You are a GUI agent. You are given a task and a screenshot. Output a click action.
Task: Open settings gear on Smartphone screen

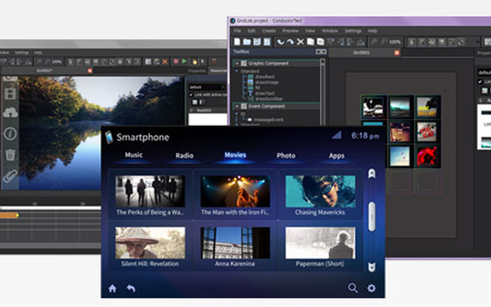click(371, 288)
